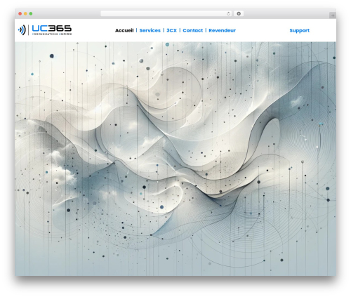Go to the Accueil menu item

(x=124, y=30)
